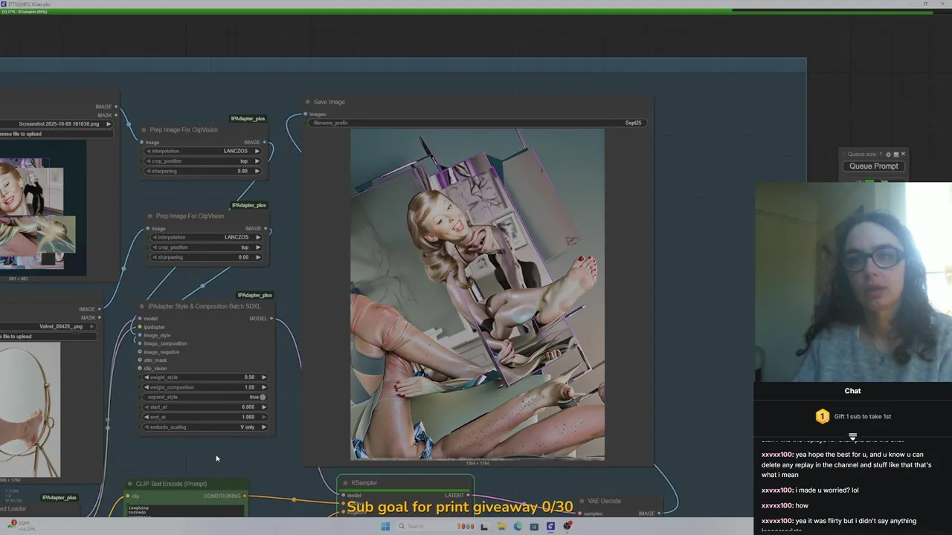Open the interpolation dropdown in upper Prep Image node
Screen dimensions: 952x535
tap(202, 151)
